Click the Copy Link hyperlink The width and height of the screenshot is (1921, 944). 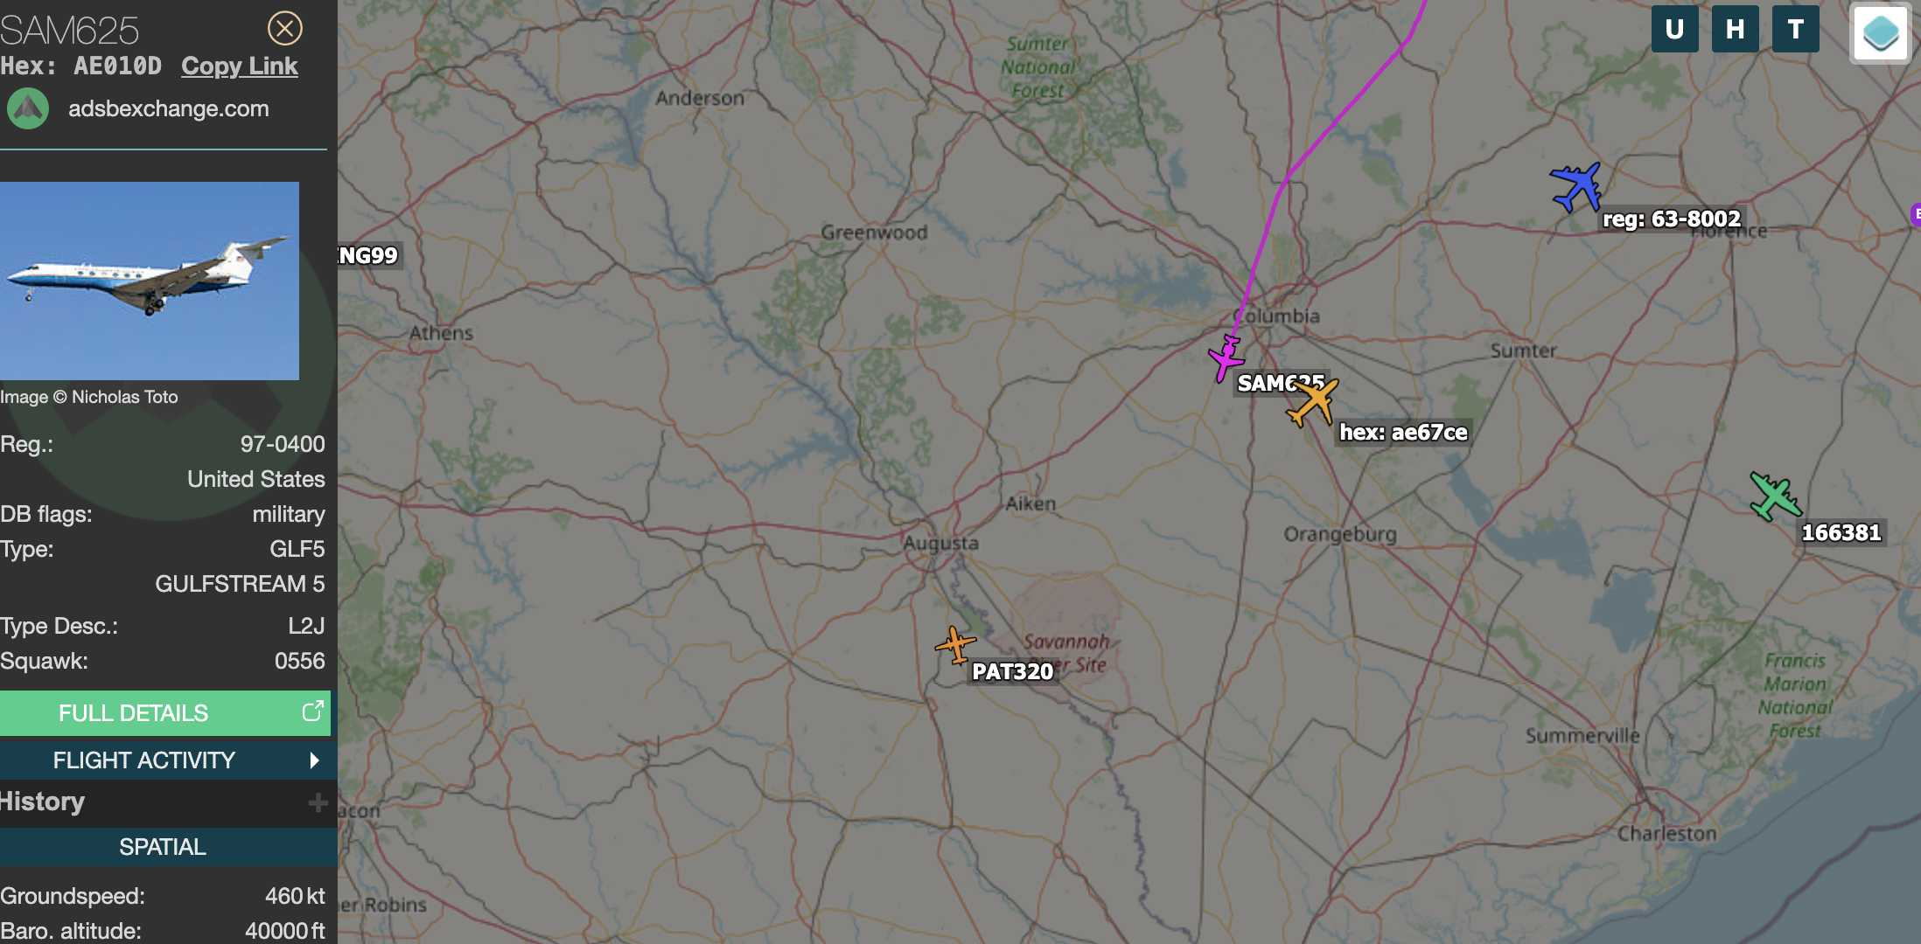(240, 66)
